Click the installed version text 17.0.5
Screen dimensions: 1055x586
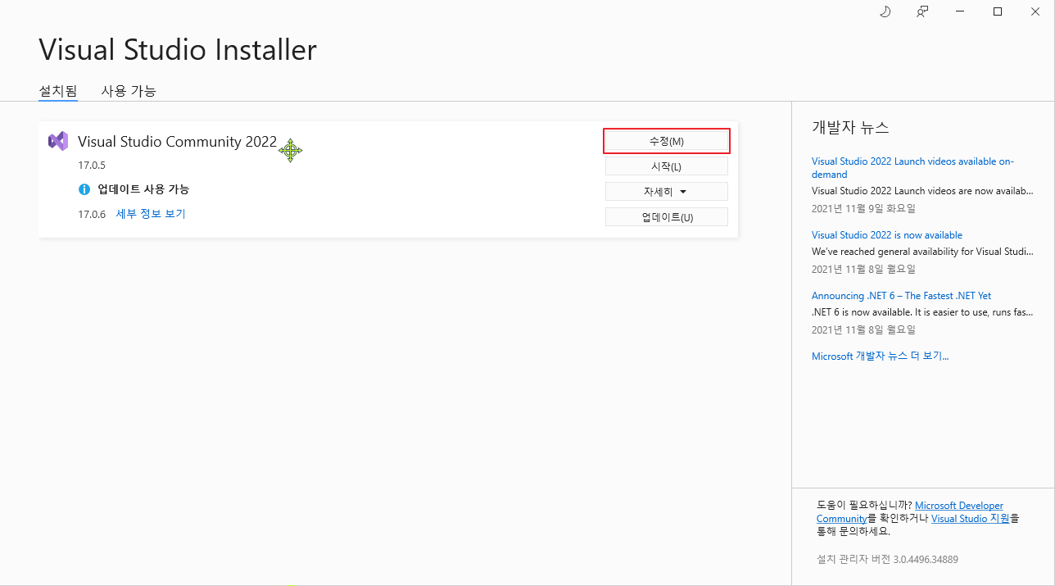click(92, 166)
